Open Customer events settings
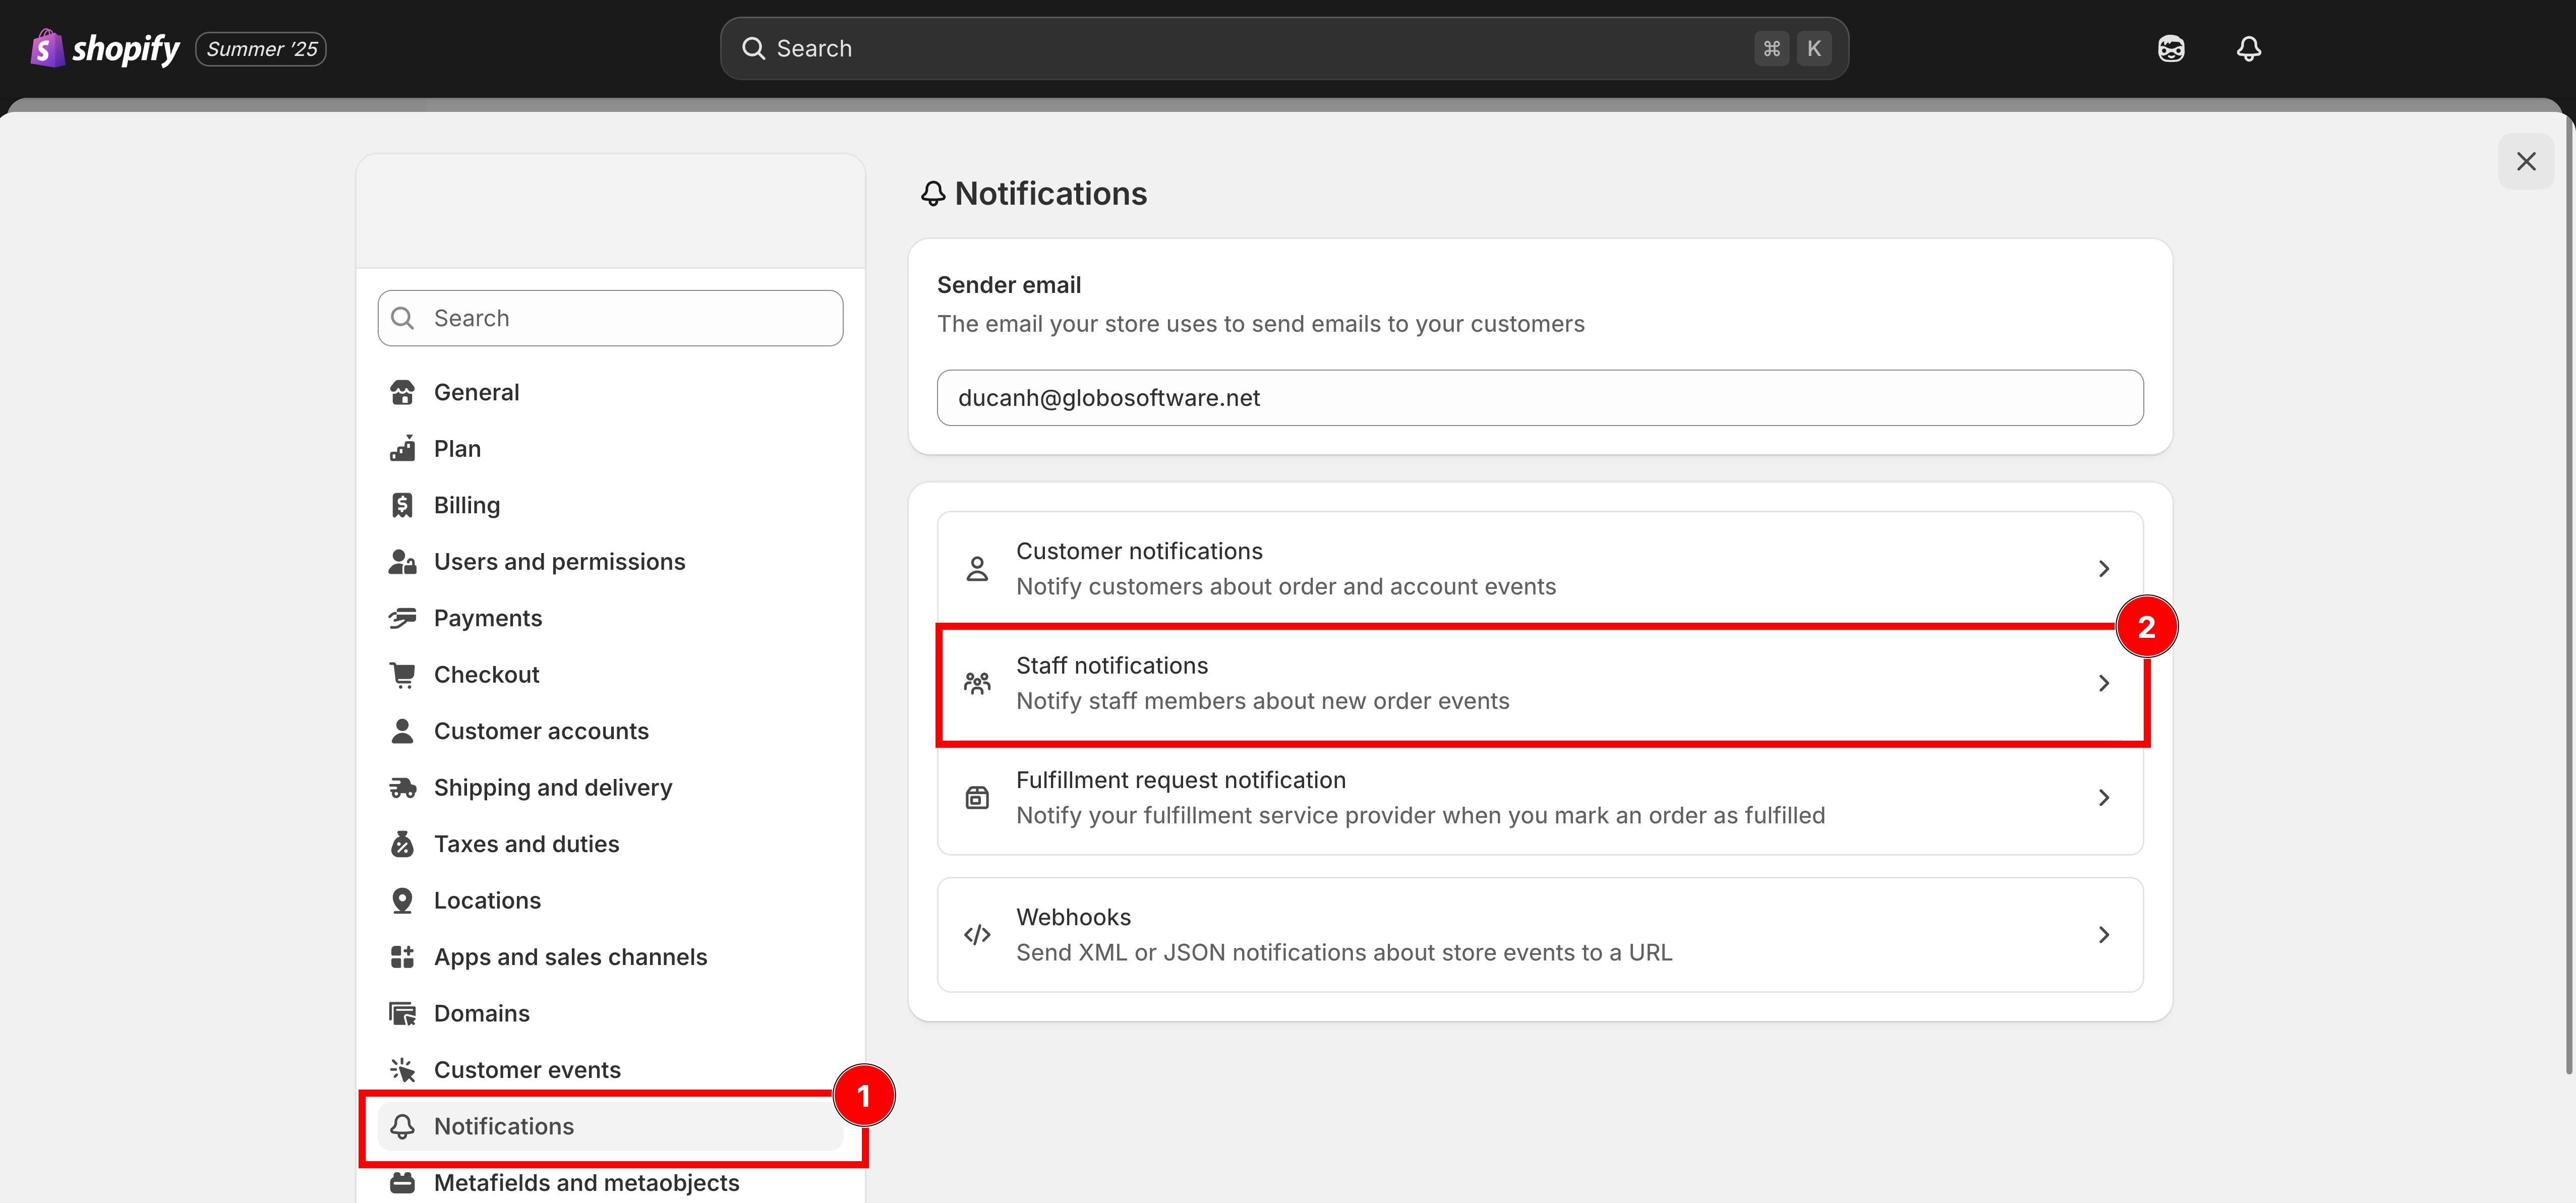This screenshot has height=1203, width=2576. 610,1070
